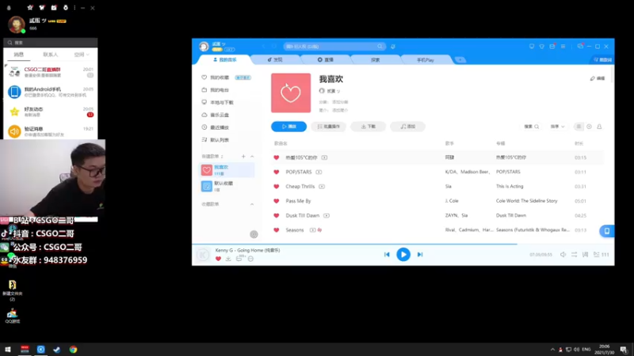This screenshot has width=634, height=356.
Task: Change the playback loop mode icon
Action: [x=574, y=255]
